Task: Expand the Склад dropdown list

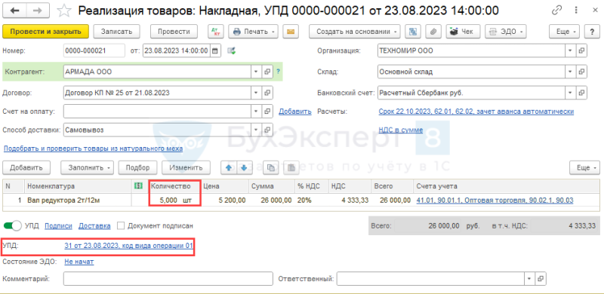Action: click(570, 72)
